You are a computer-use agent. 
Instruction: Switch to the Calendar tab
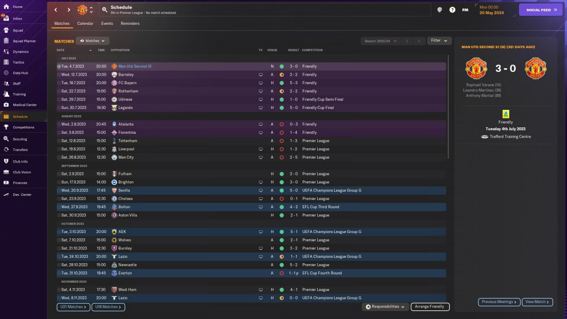tap(85, 23)
